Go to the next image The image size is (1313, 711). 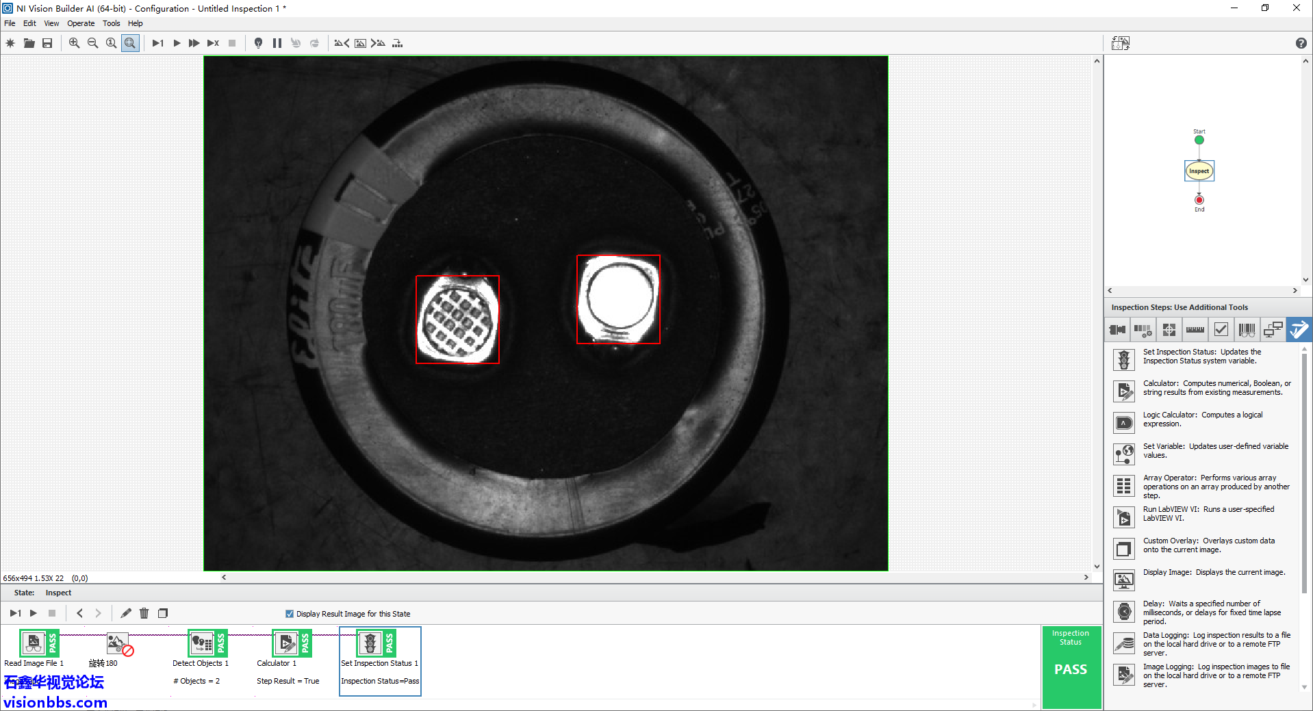(x=378, y=43)
